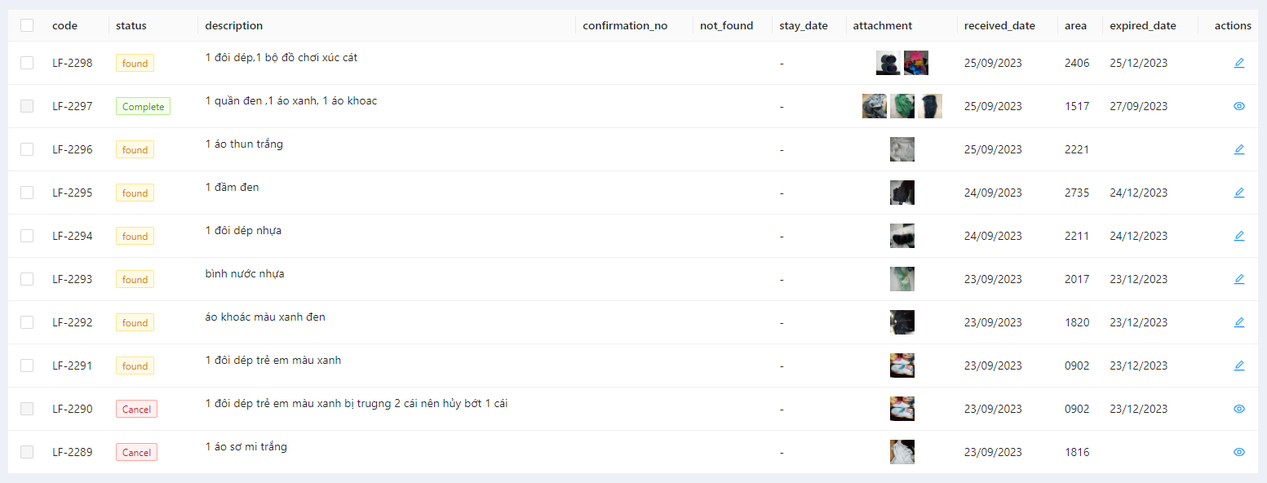The image size is (1267, 483).
Task: Click area value '2735'
Action: tap(1077, 193)
